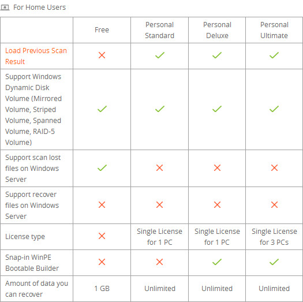Select the Personal Ultimate column header

coord(274,30)
